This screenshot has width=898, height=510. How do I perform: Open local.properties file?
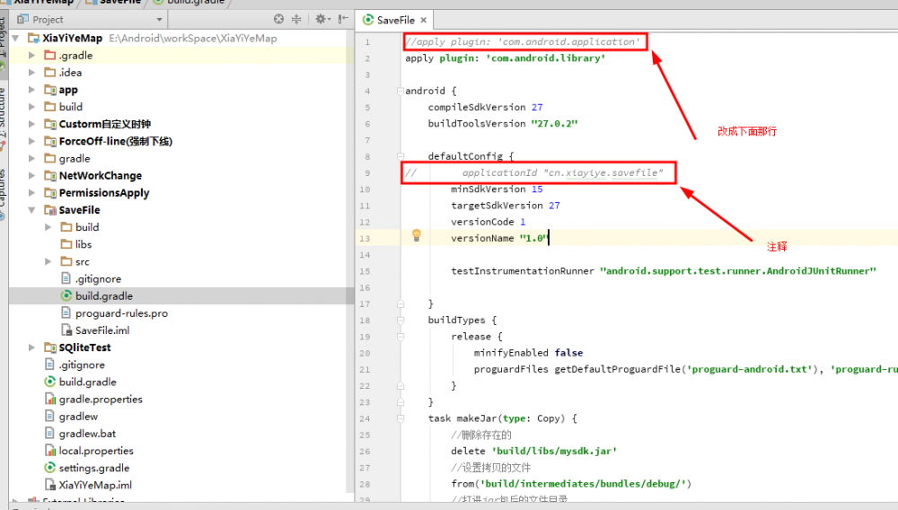tap(96, 451)
